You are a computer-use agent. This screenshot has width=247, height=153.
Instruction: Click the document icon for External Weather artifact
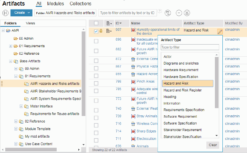point(133,109)
